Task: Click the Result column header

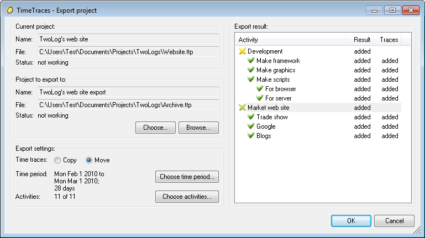Action: tap(362, 40)
